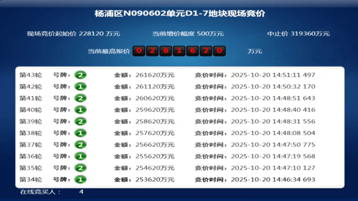Click the starting price 228120 万元 label
This screenshot has height=201, width=358.
(74, 34)
